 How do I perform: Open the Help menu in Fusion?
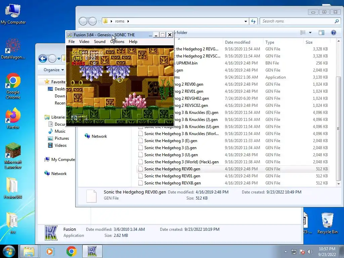[x=133, y=41]
